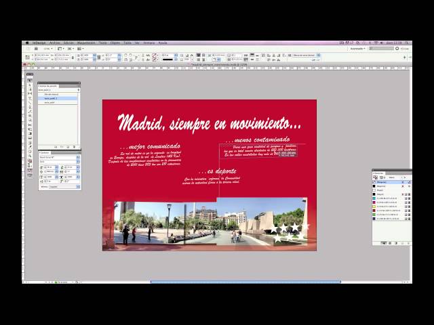Select the Direct Selection tool
Image resolution: width=434 pixels, height=325 pixels.
pyautogui.click(x=30, y=85)
